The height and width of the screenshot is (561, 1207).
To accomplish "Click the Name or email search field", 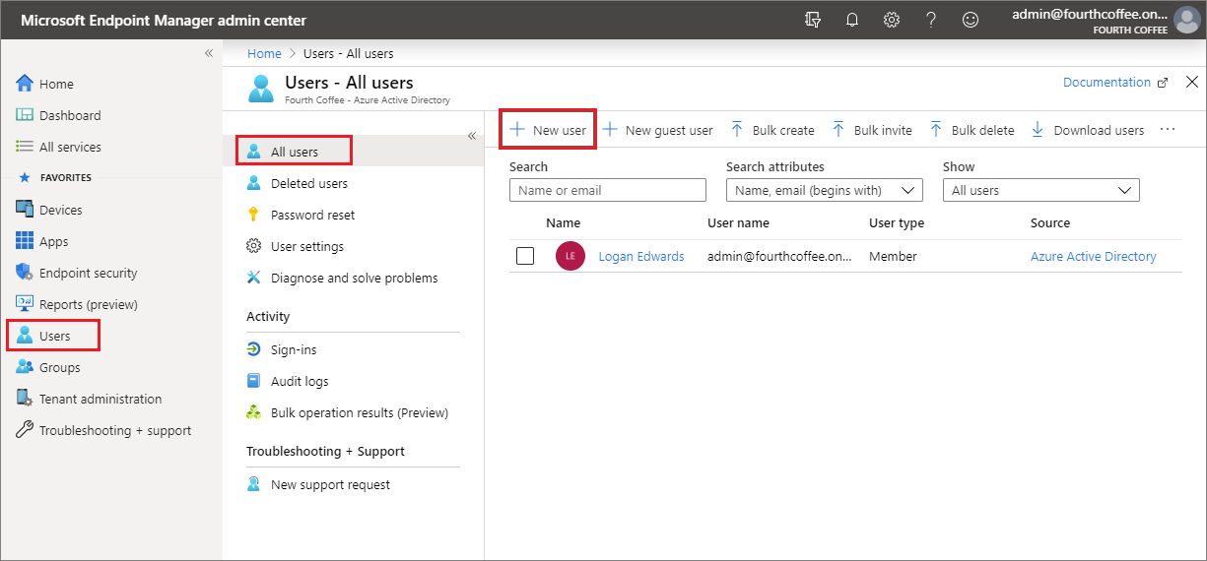I will (608, 190).
